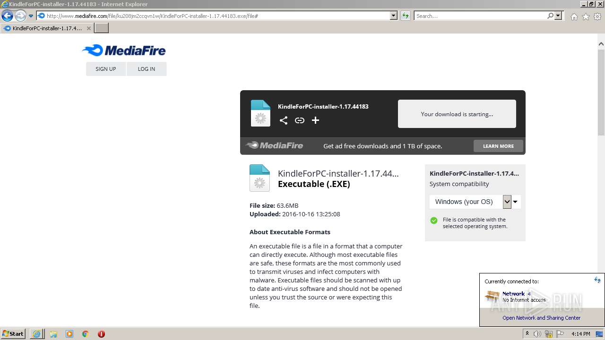Click the Copy link chain icon
This screenshot has width=605, height=340.
(300, 120)
